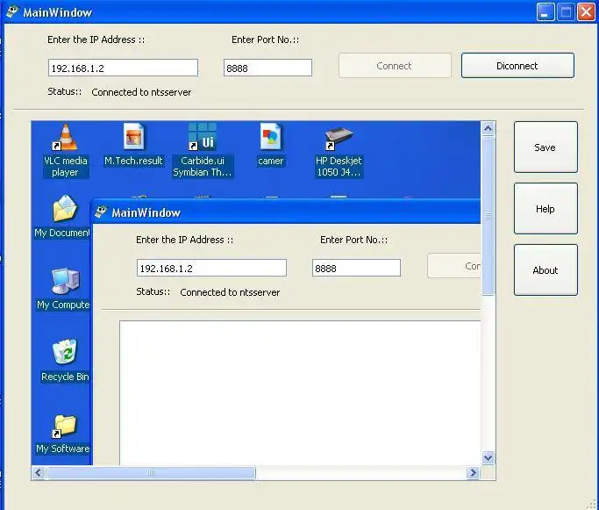
Task: Close the outer MainWindow
Action: (586, 12)
